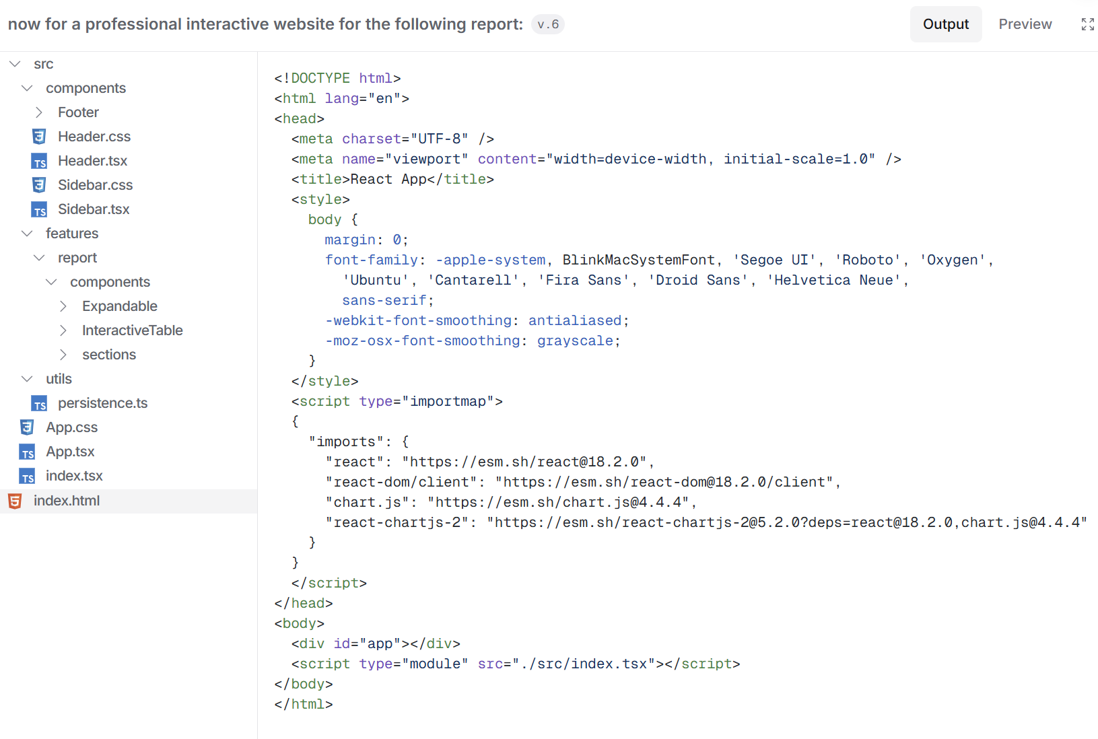The width and height of the screenshot is (1098, 739).
Task: Click the fullscreen expand icon
Action: coord(1087,24)
